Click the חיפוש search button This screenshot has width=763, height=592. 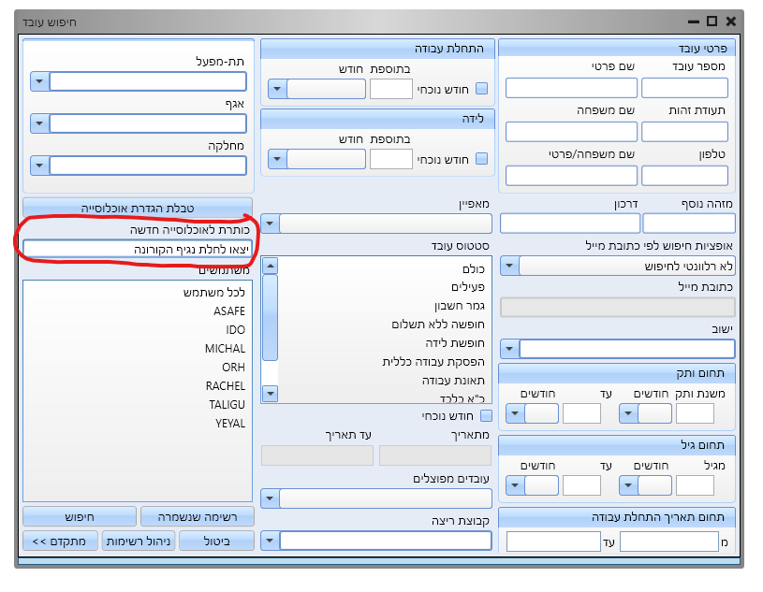tap(80, 516)
